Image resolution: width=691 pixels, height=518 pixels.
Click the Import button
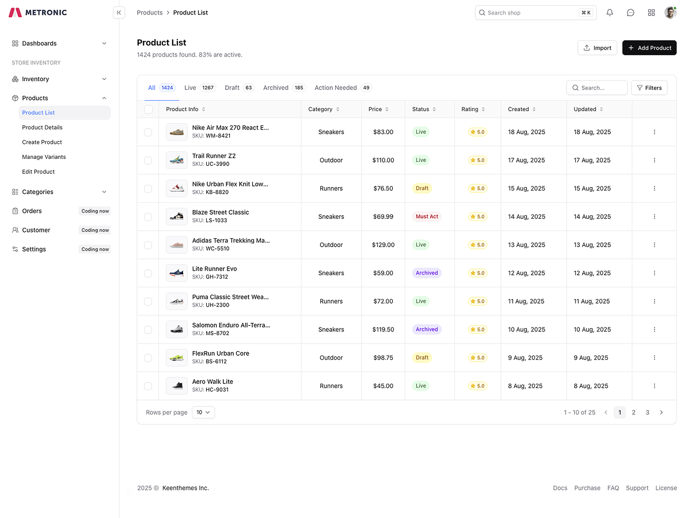(597, 48)
